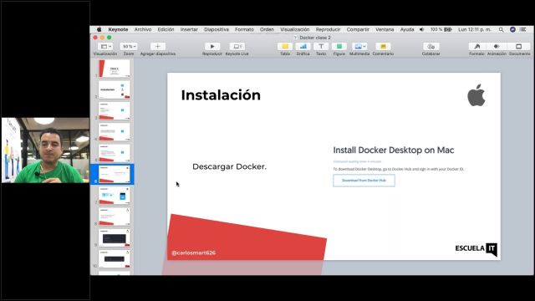The width and height of the screenshot is (535, 301).
Task: Open the Keynote application menu
Action: pos(118,30)
